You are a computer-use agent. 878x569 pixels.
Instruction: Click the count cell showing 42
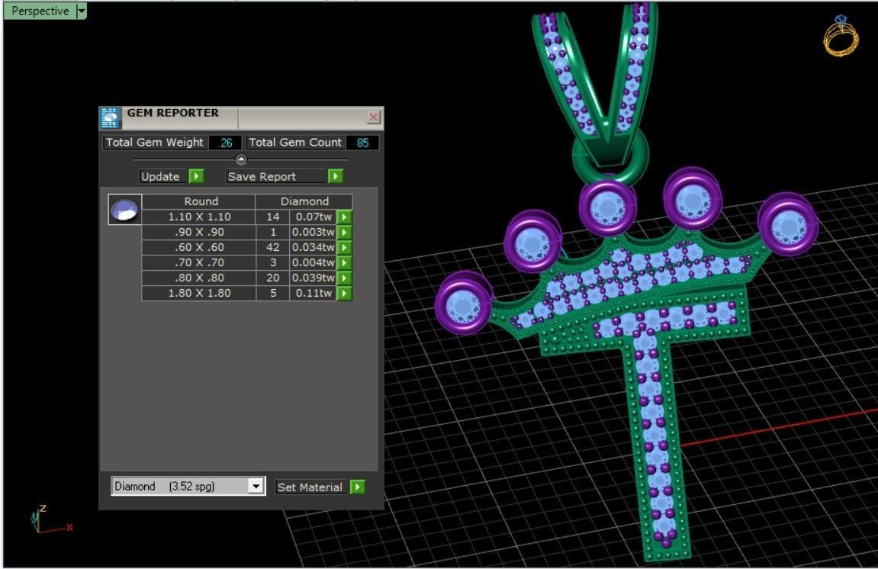272,247
